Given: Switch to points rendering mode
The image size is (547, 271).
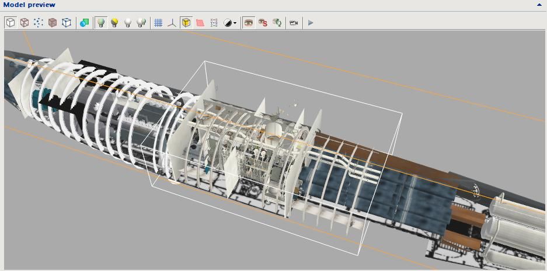Looking at the screenshot, I should point(39,23).
